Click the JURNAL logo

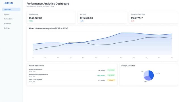pyautogui.click(x=9, y=3)
